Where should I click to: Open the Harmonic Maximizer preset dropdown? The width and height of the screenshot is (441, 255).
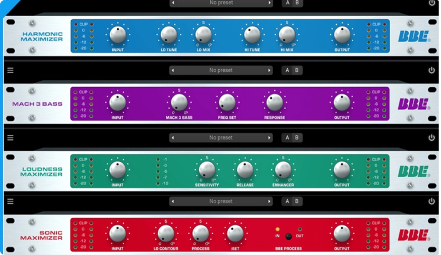[x=221, y=3]
